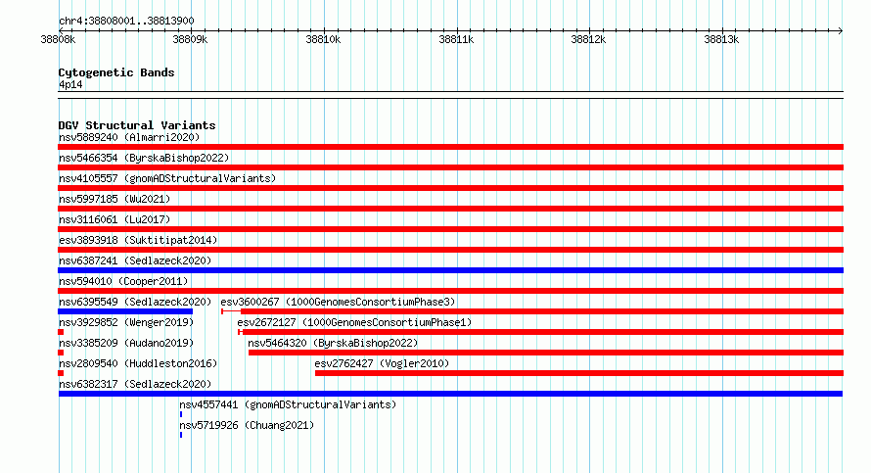Click the red bar under nsv3116061
This screenshot has width=871, height=473.
(450, 229)
